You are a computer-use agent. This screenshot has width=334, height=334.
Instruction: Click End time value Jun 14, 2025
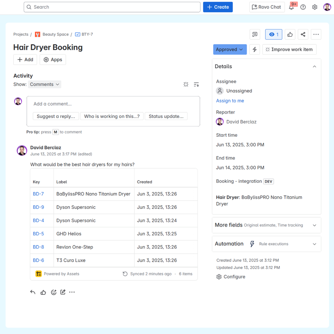[240, 168]
